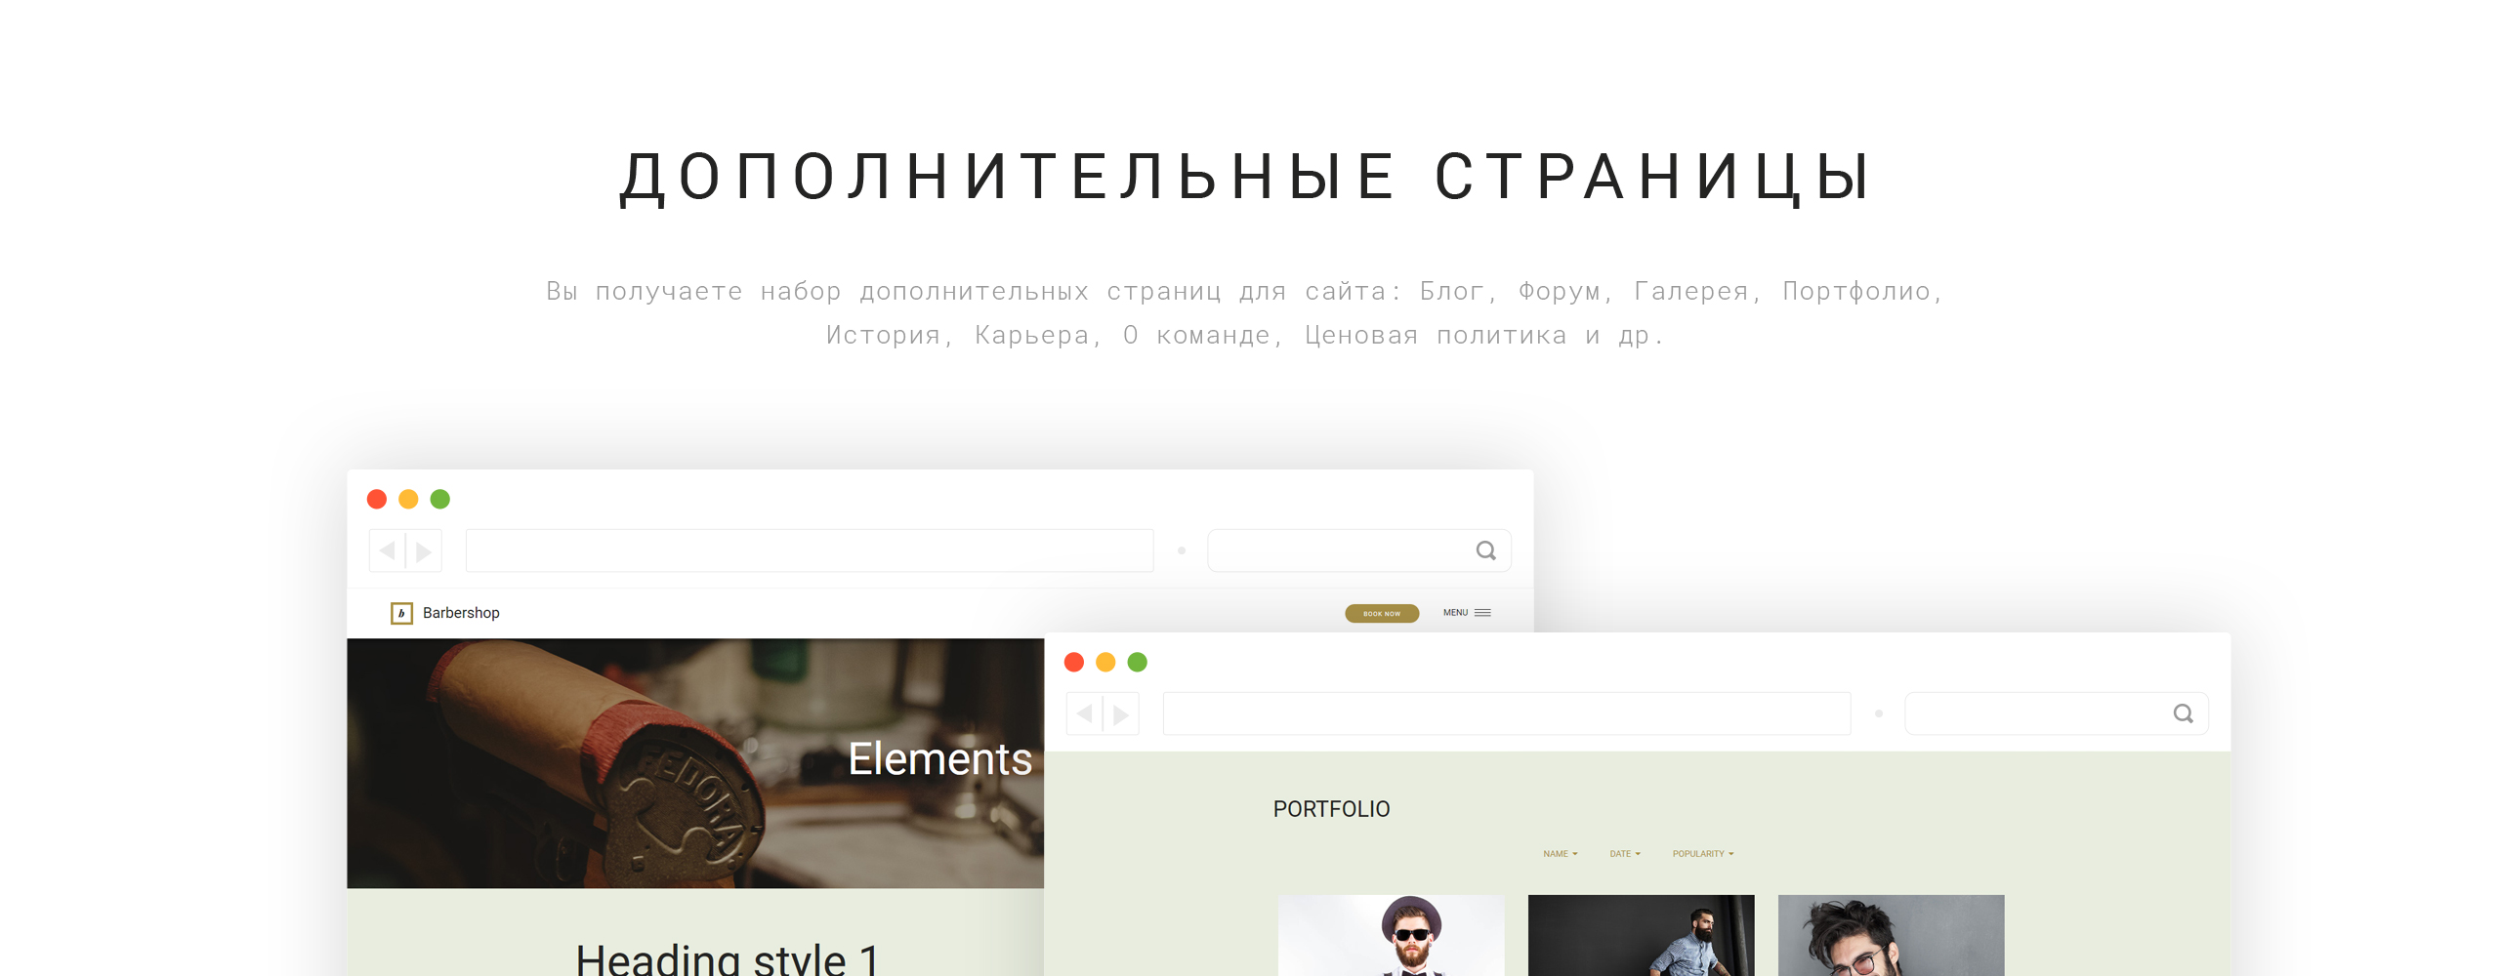Open portfolio thumbnail of man with hat and sunglasses

tap(1392, 935)
